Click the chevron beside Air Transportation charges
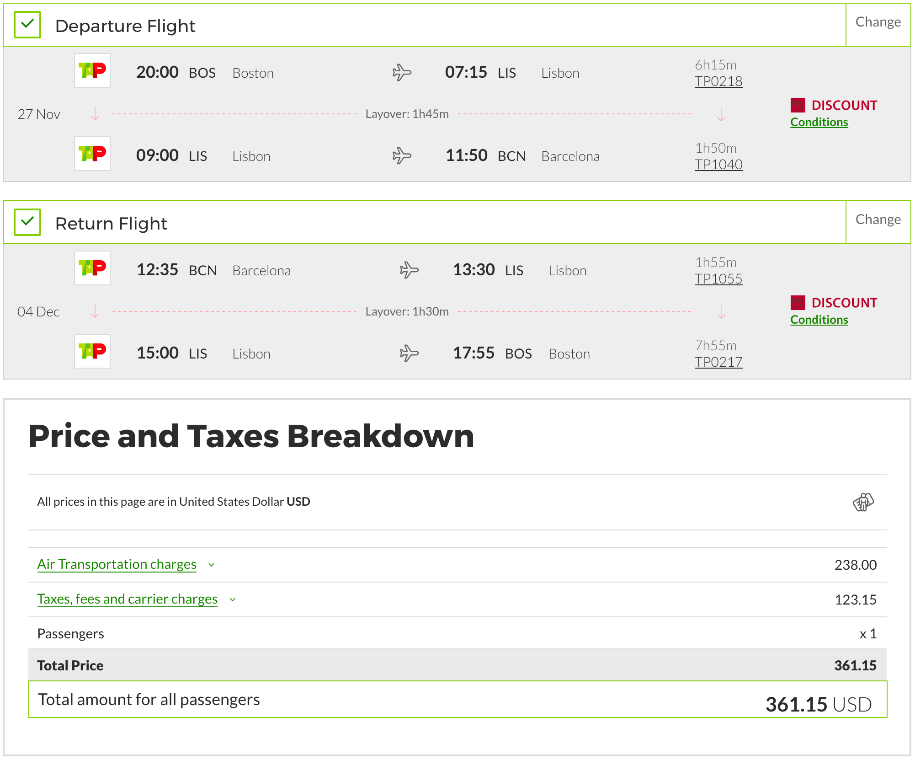Image resolution: width=915 pixels, height=760 pixels. tap(211, 565)
